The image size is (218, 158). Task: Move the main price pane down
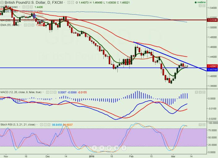(200, 6)
